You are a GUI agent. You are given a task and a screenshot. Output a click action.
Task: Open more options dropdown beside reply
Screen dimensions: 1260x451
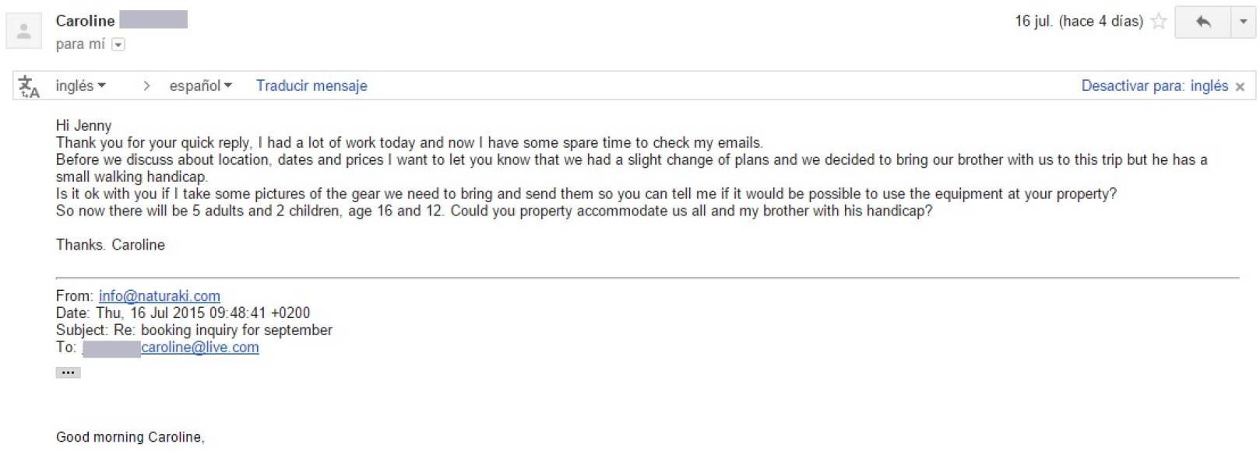click(1243, 22)
